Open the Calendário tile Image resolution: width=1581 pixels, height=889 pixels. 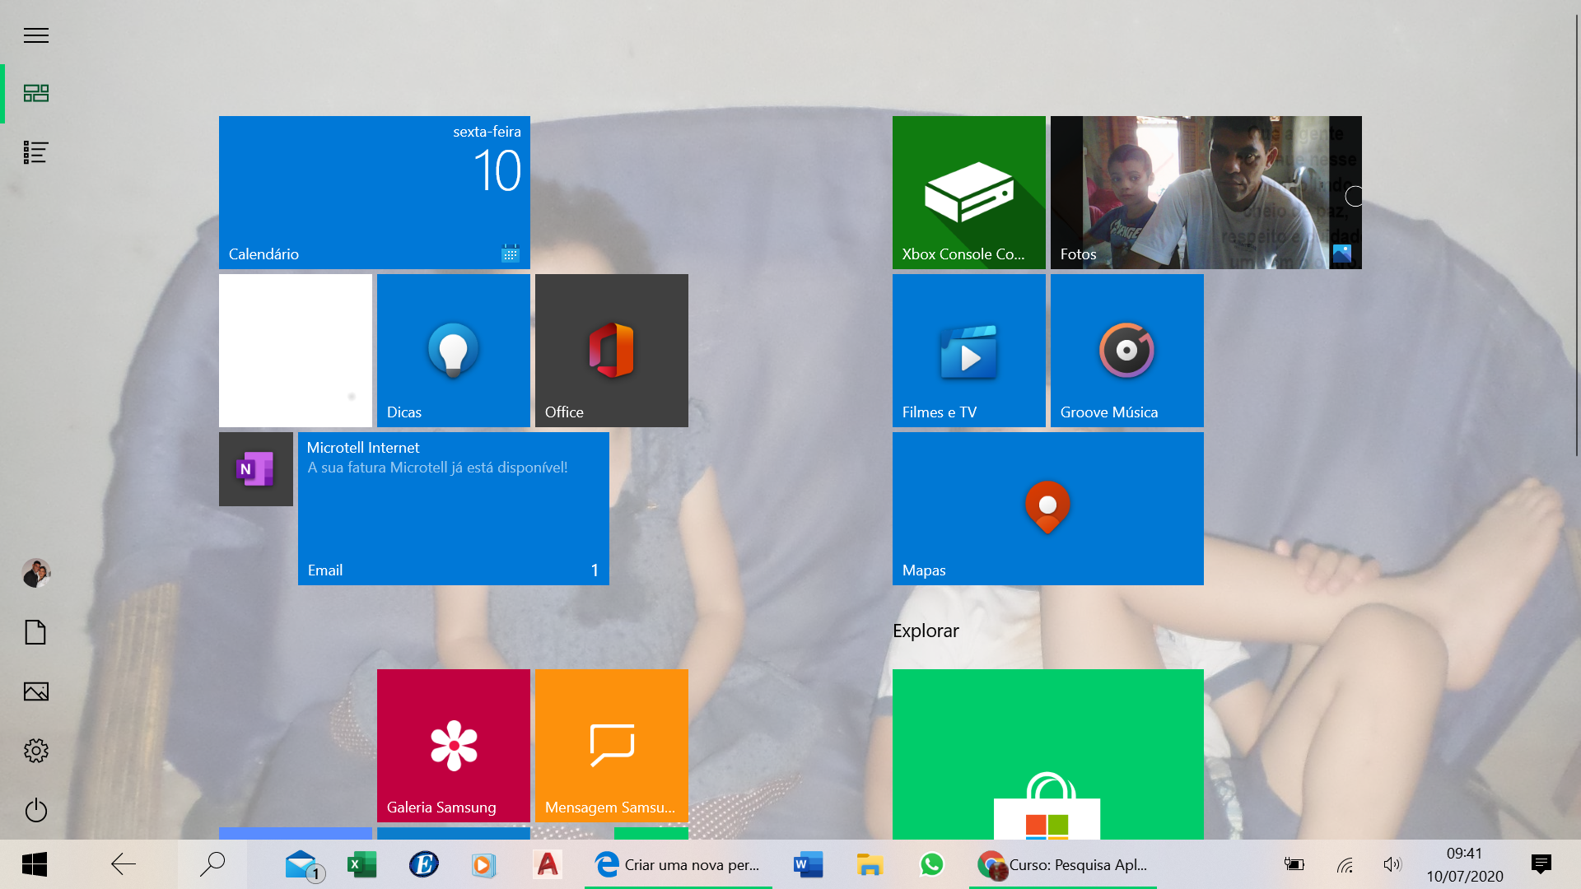[374, 192]
